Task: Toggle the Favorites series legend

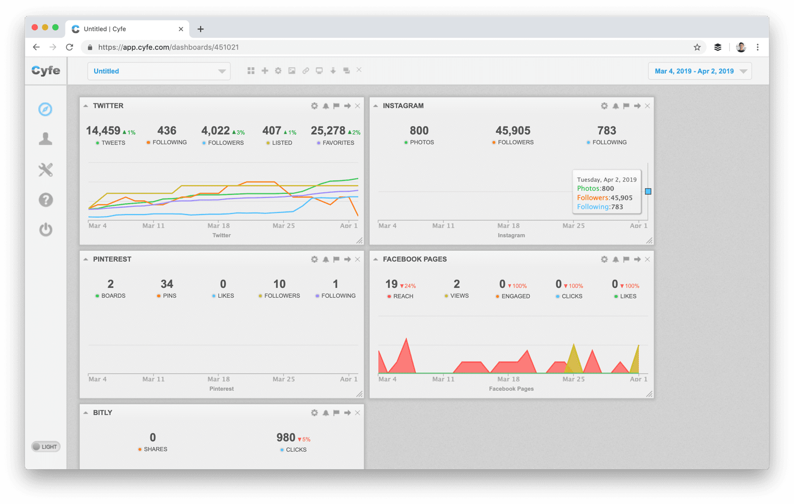Action: click(x=335, y=143)
